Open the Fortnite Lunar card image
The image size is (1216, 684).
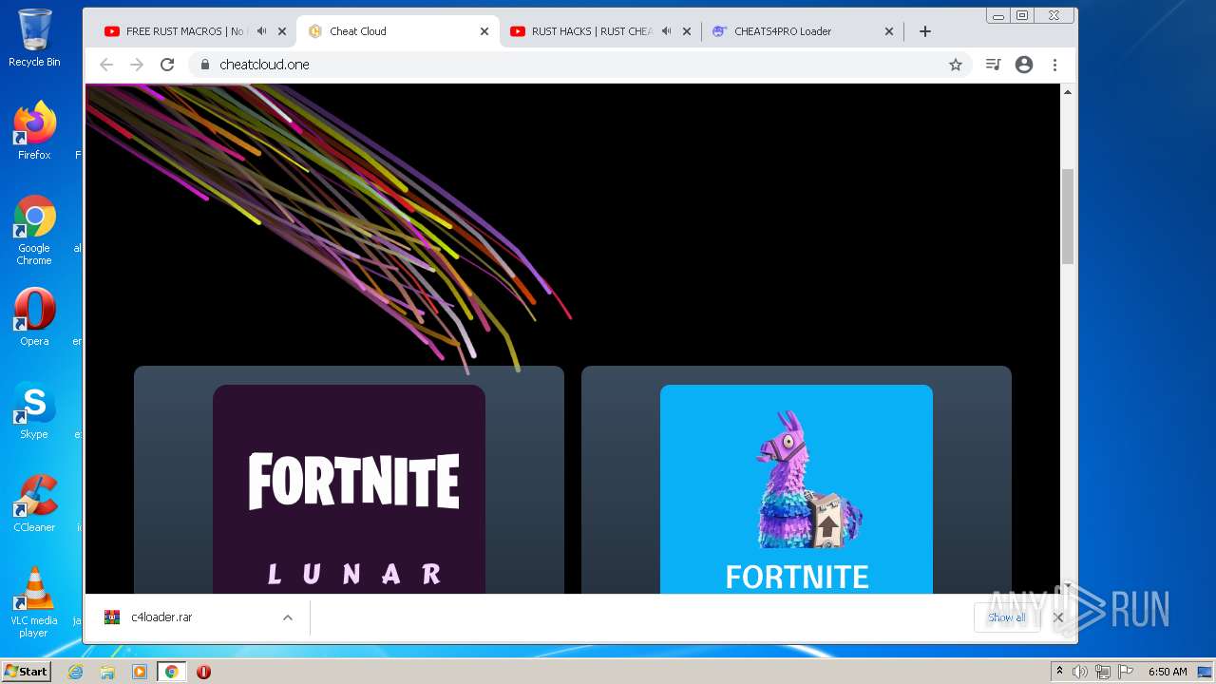click(349, 489)
